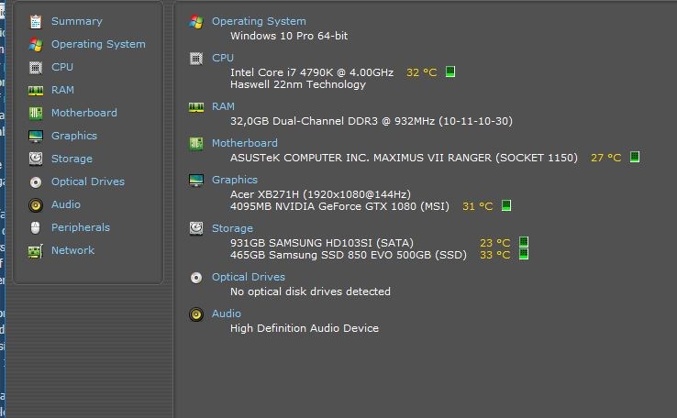Click the green temperature indicator next to CPU 32 °C

pyautogui.click(x=450, y=71)
